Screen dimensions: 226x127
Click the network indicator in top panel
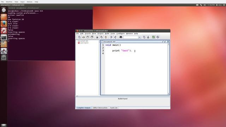coord(201,5)
